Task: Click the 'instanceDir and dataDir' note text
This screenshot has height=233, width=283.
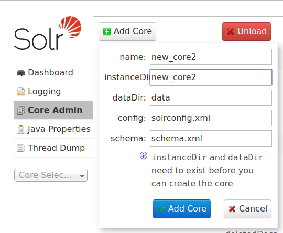Action: [x=207, y=158]
